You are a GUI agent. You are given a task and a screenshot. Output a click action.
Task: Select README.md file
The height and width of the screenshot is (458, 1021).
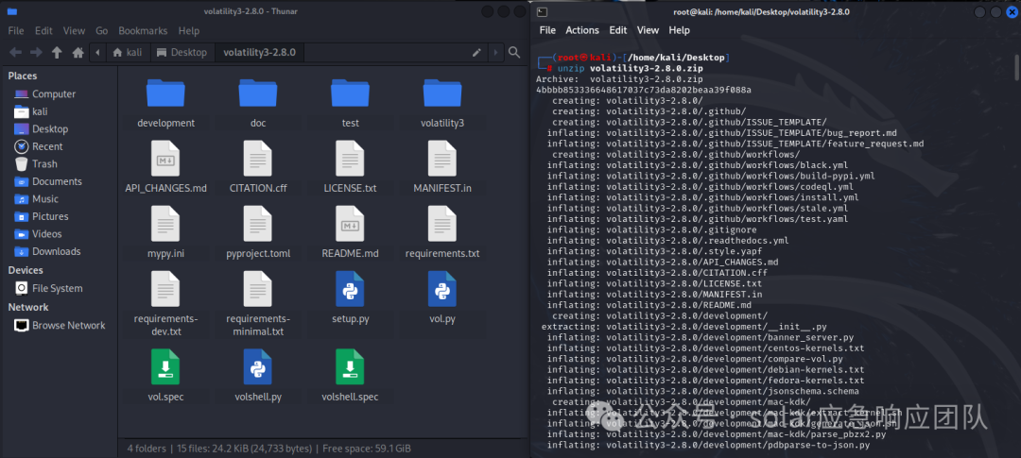click(x=351, y=233)
